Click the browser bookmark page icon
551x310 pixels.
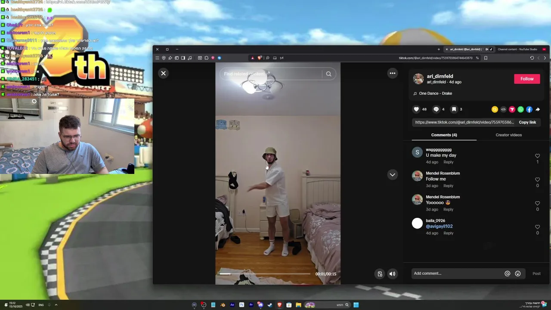tap(486, 58)
